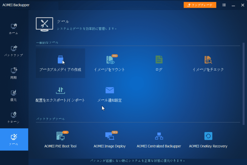Open the イメージをチェック tool
Screen dimensions: 247x165
pos(208,63)
